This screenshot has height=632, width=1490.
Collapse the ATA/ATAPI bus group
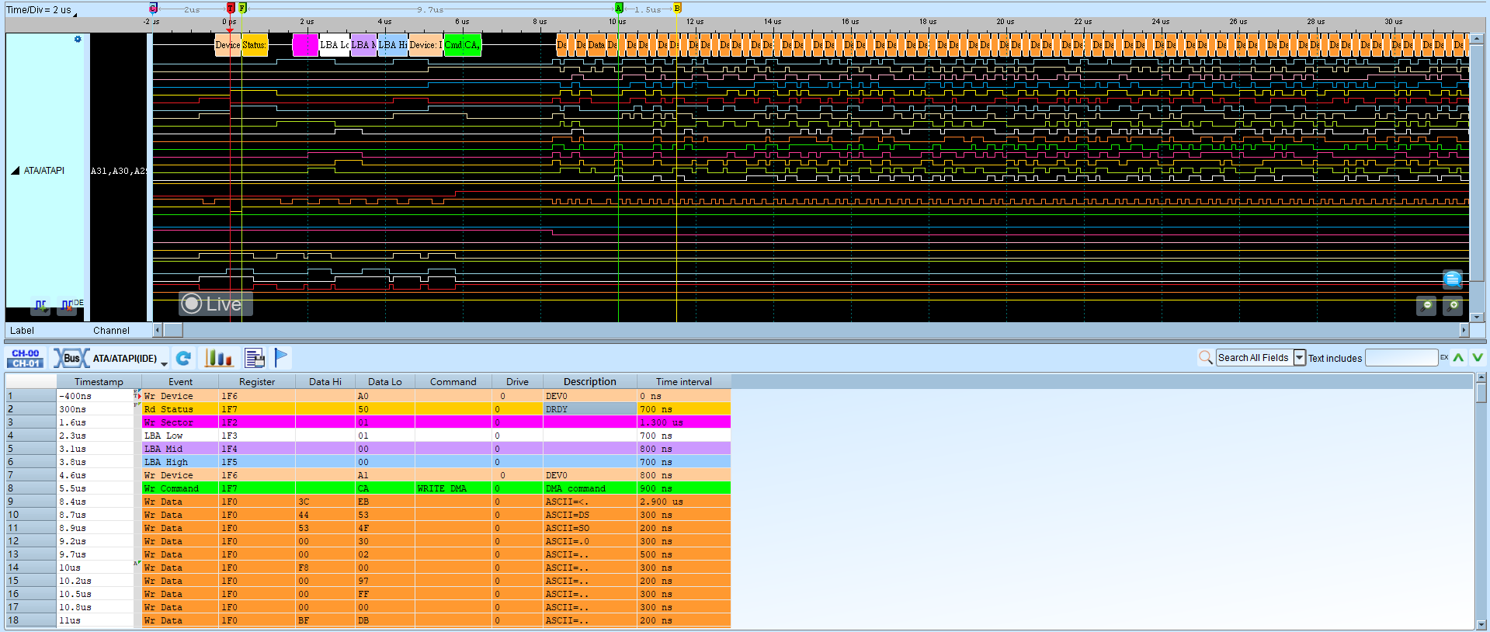tap(15, 171)
